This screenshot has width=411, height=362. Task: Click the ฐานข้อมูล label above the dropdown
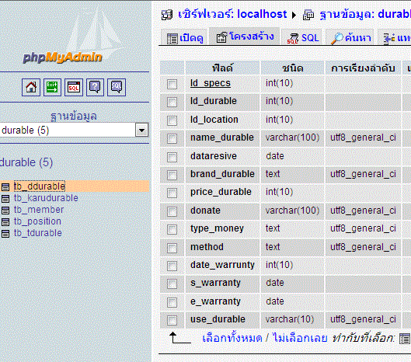pyautogui.click(x=74, y=116)
